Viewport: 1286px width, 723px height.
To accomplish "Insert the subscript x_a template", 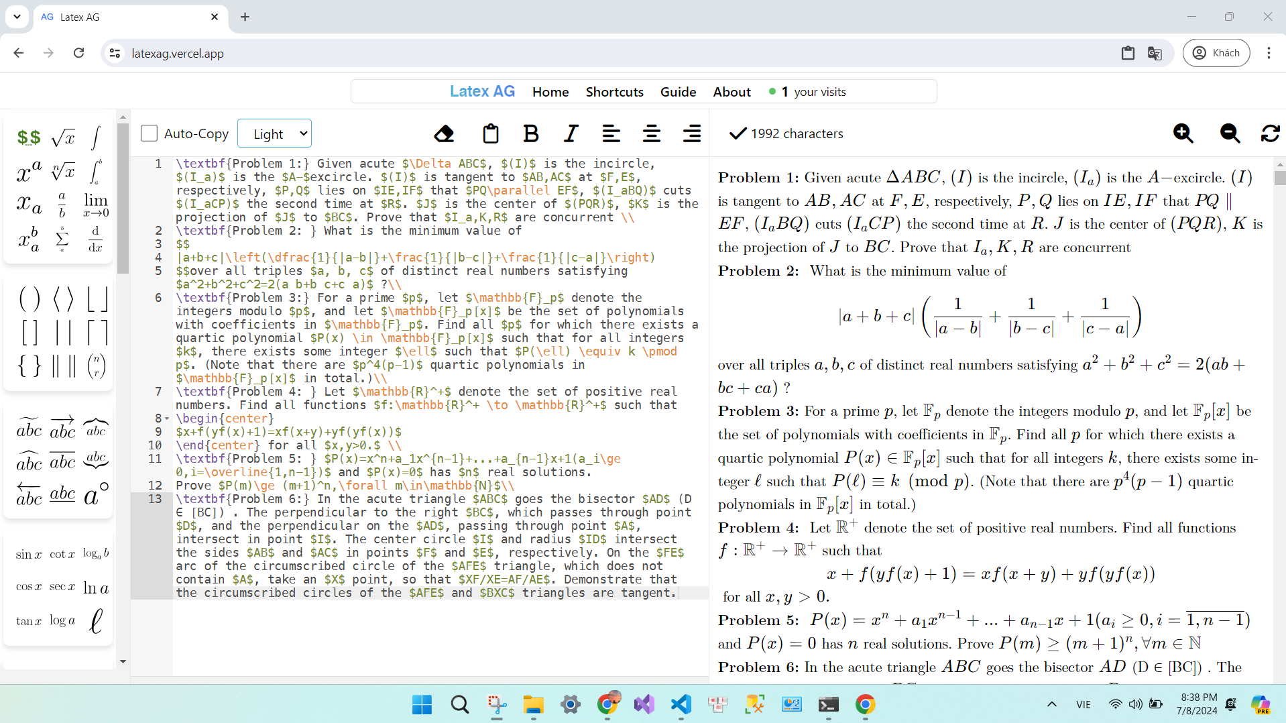I will [x=29, y=203].
